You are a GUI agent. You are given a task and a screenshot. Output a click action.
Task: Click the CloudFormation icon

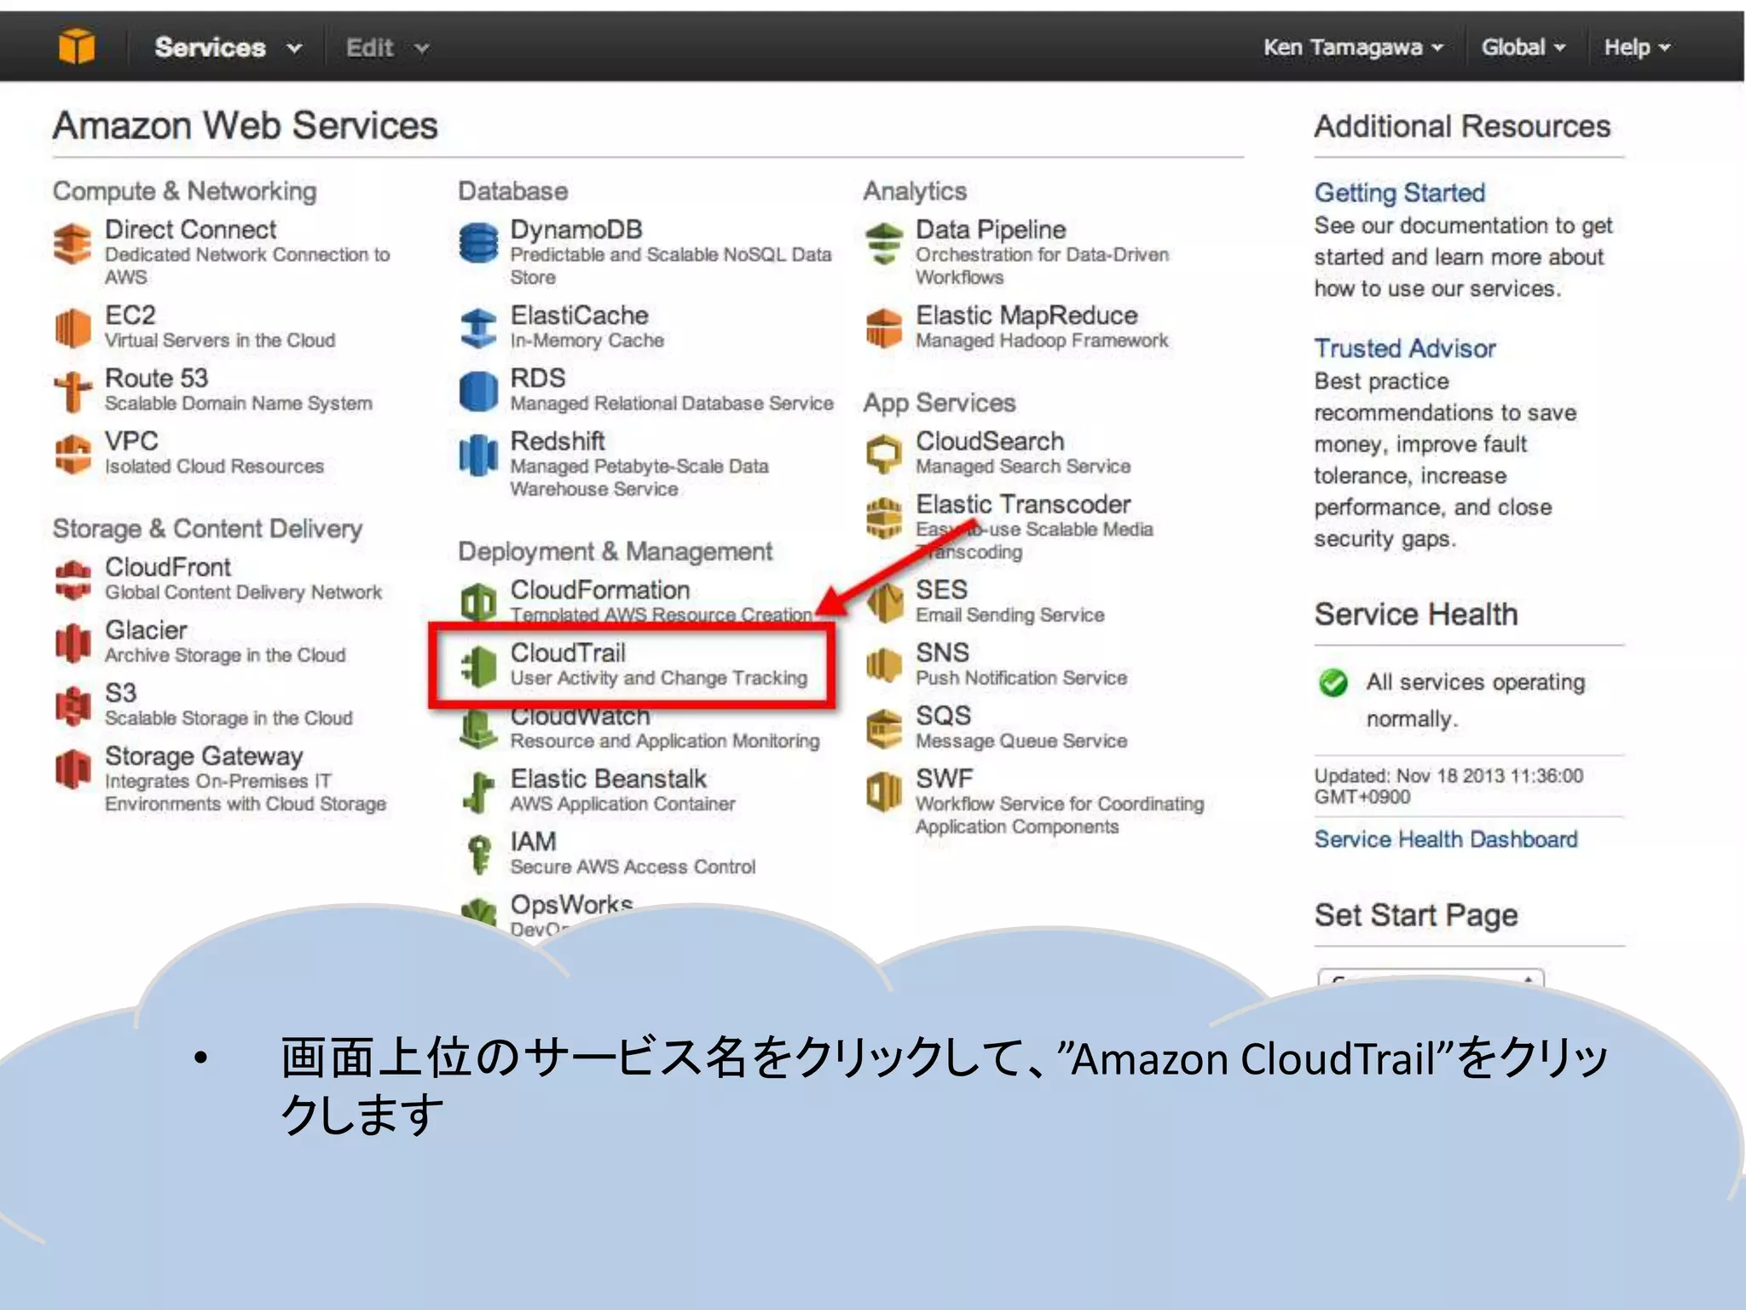click(x=478, y=602)
